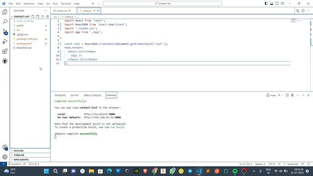The image size is (313, 176).
Task: Switch to the OUTPUT panel tab
Action: [75, 95]
